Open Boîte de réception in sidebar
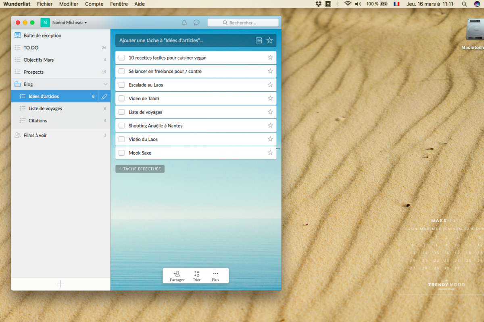 (42, 35)
